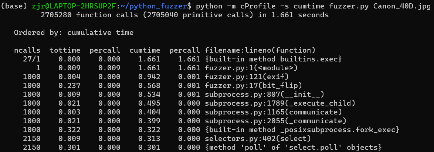Click the {built-in method builtins.exec} entry

click(274, 59)
